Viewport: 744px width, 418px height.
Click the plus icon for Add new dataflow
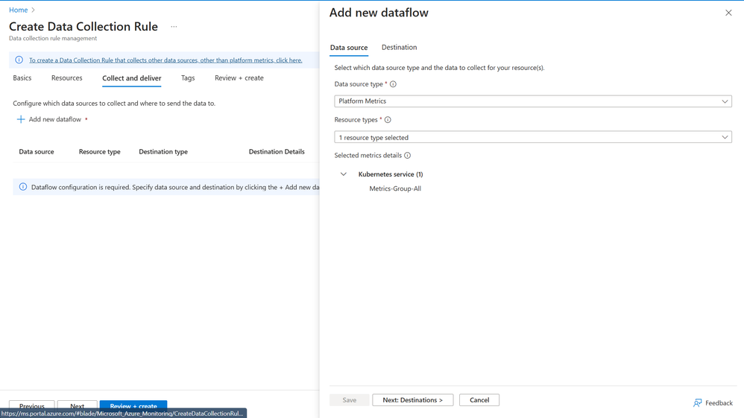[x=20, y=119]
